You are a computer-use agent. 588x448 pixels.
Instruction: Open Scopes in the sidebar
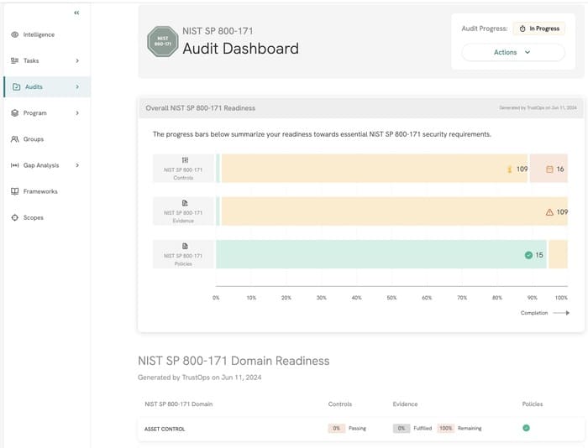pyautogui.click(x=47, y=217)
